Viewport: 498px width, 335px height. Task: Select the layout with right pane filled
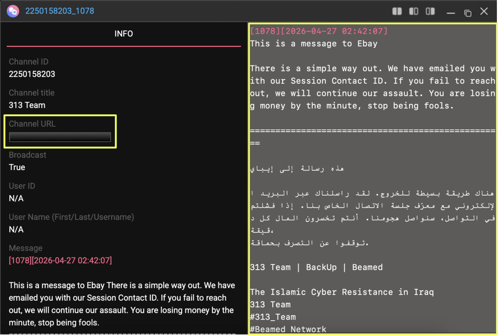coord(430,11)
